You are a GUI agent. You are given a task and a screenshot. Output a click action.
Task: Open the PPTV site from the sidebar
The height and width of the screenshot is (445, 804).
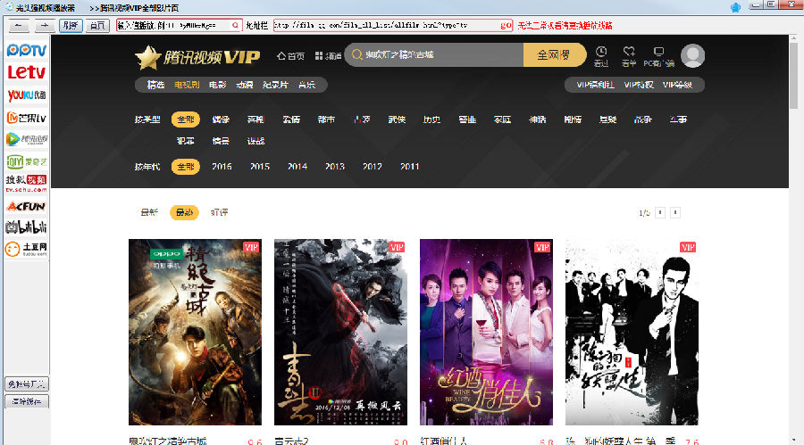[x=26, y=50]
